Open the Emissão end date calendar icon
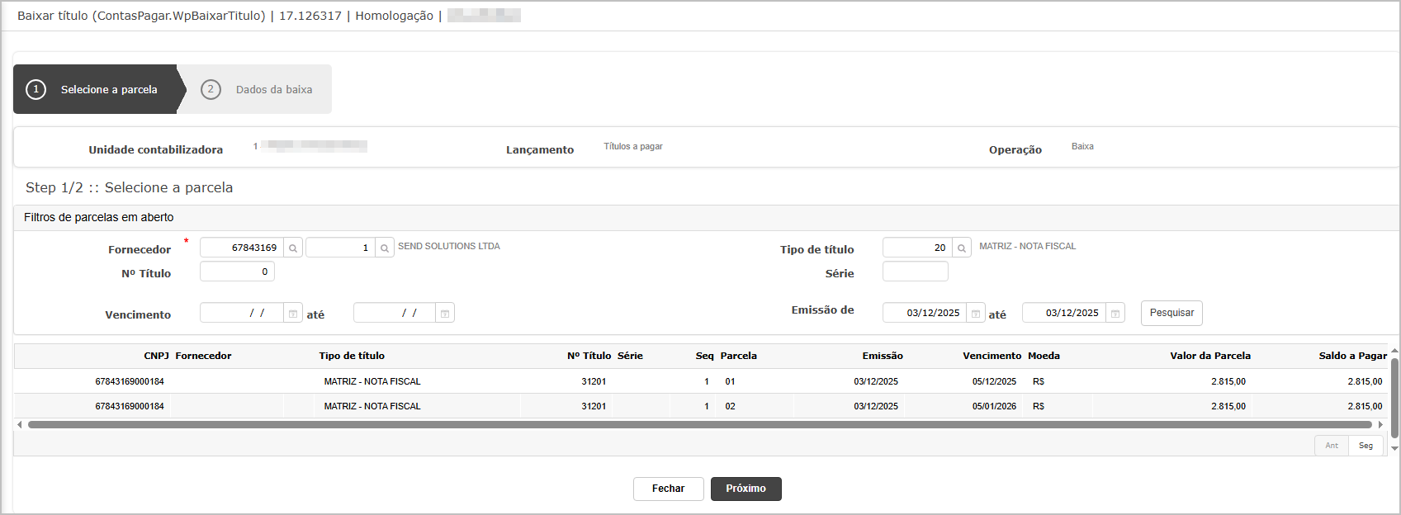Viewport: 1401px width, 515px height. (1115, 314)
